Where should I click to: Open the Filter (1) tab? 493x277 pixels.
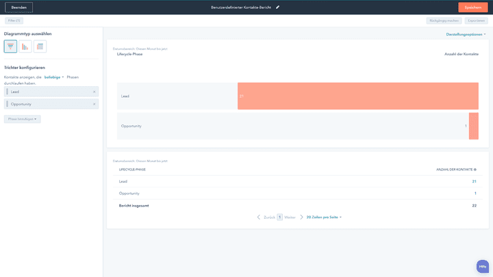pos(14,21)
